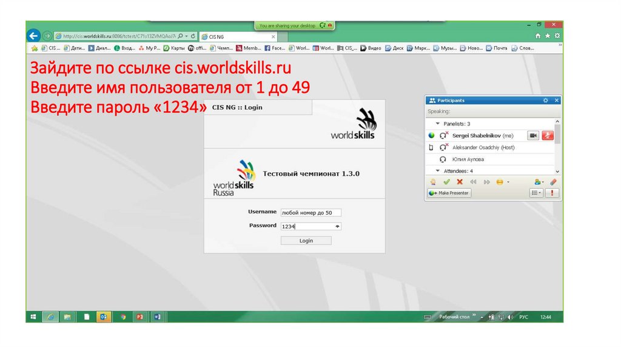Open the 'Диал...' bookmark
The image size is (621, 348).
tap(99, 49)
